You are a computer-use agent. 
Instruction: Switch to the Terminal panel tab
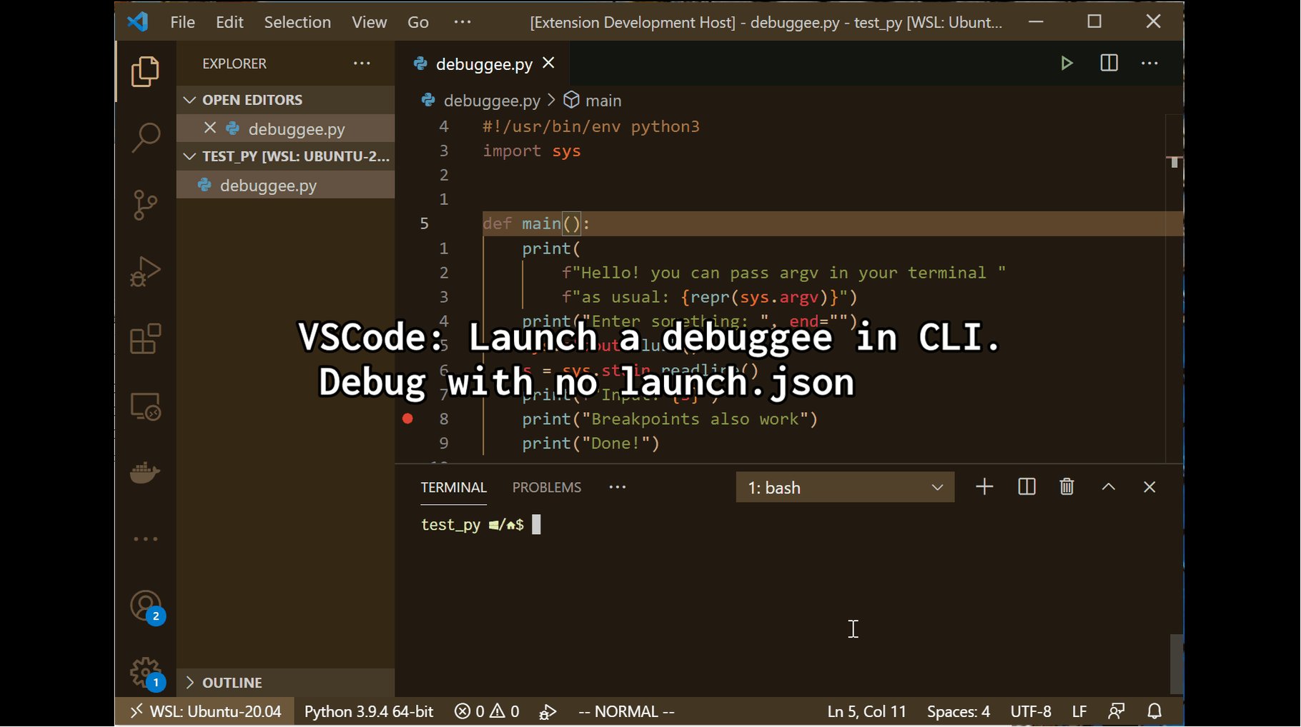[x=453, y=487]
